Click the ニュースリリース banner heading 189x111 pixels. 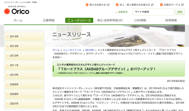(x=72, y=35)
